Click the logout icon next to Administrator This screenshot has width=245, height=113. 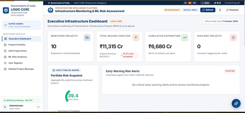point(38,107)
